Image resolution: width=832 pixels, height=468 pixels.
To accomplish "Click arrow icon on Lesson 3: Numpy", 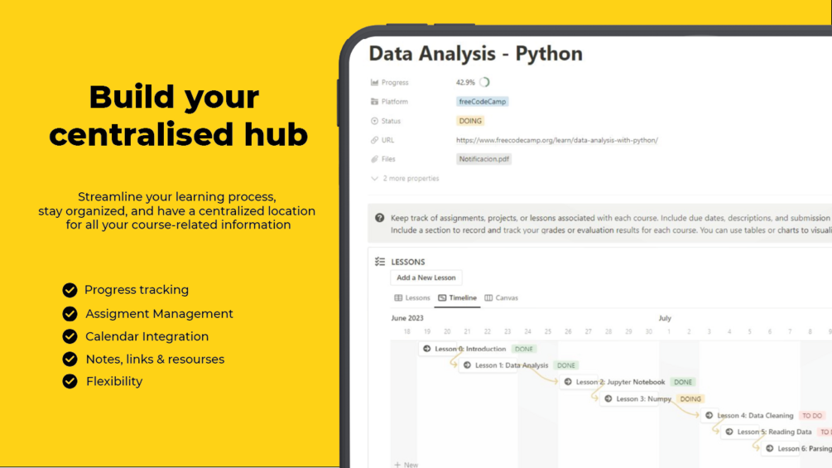I will coord(608,398).
